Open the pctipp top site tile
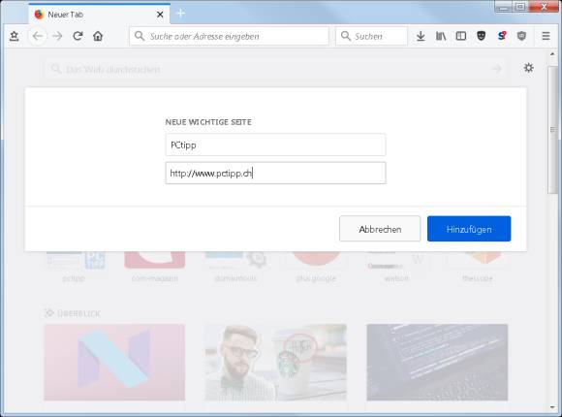 click(75, 267)
